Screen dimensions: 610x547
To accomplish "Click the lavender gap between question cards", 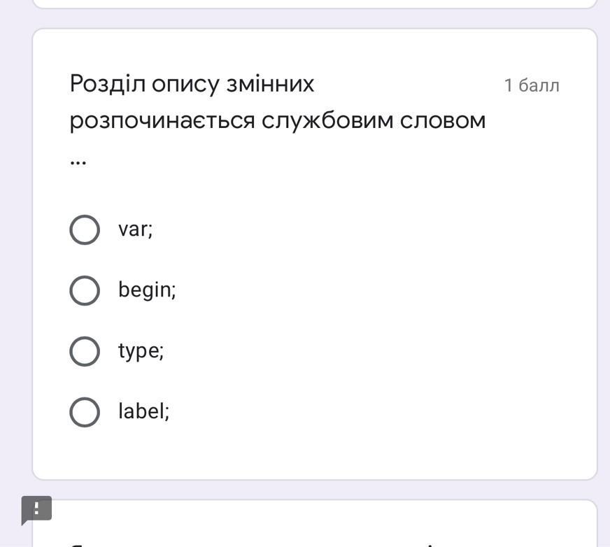I will click(315, 490).
